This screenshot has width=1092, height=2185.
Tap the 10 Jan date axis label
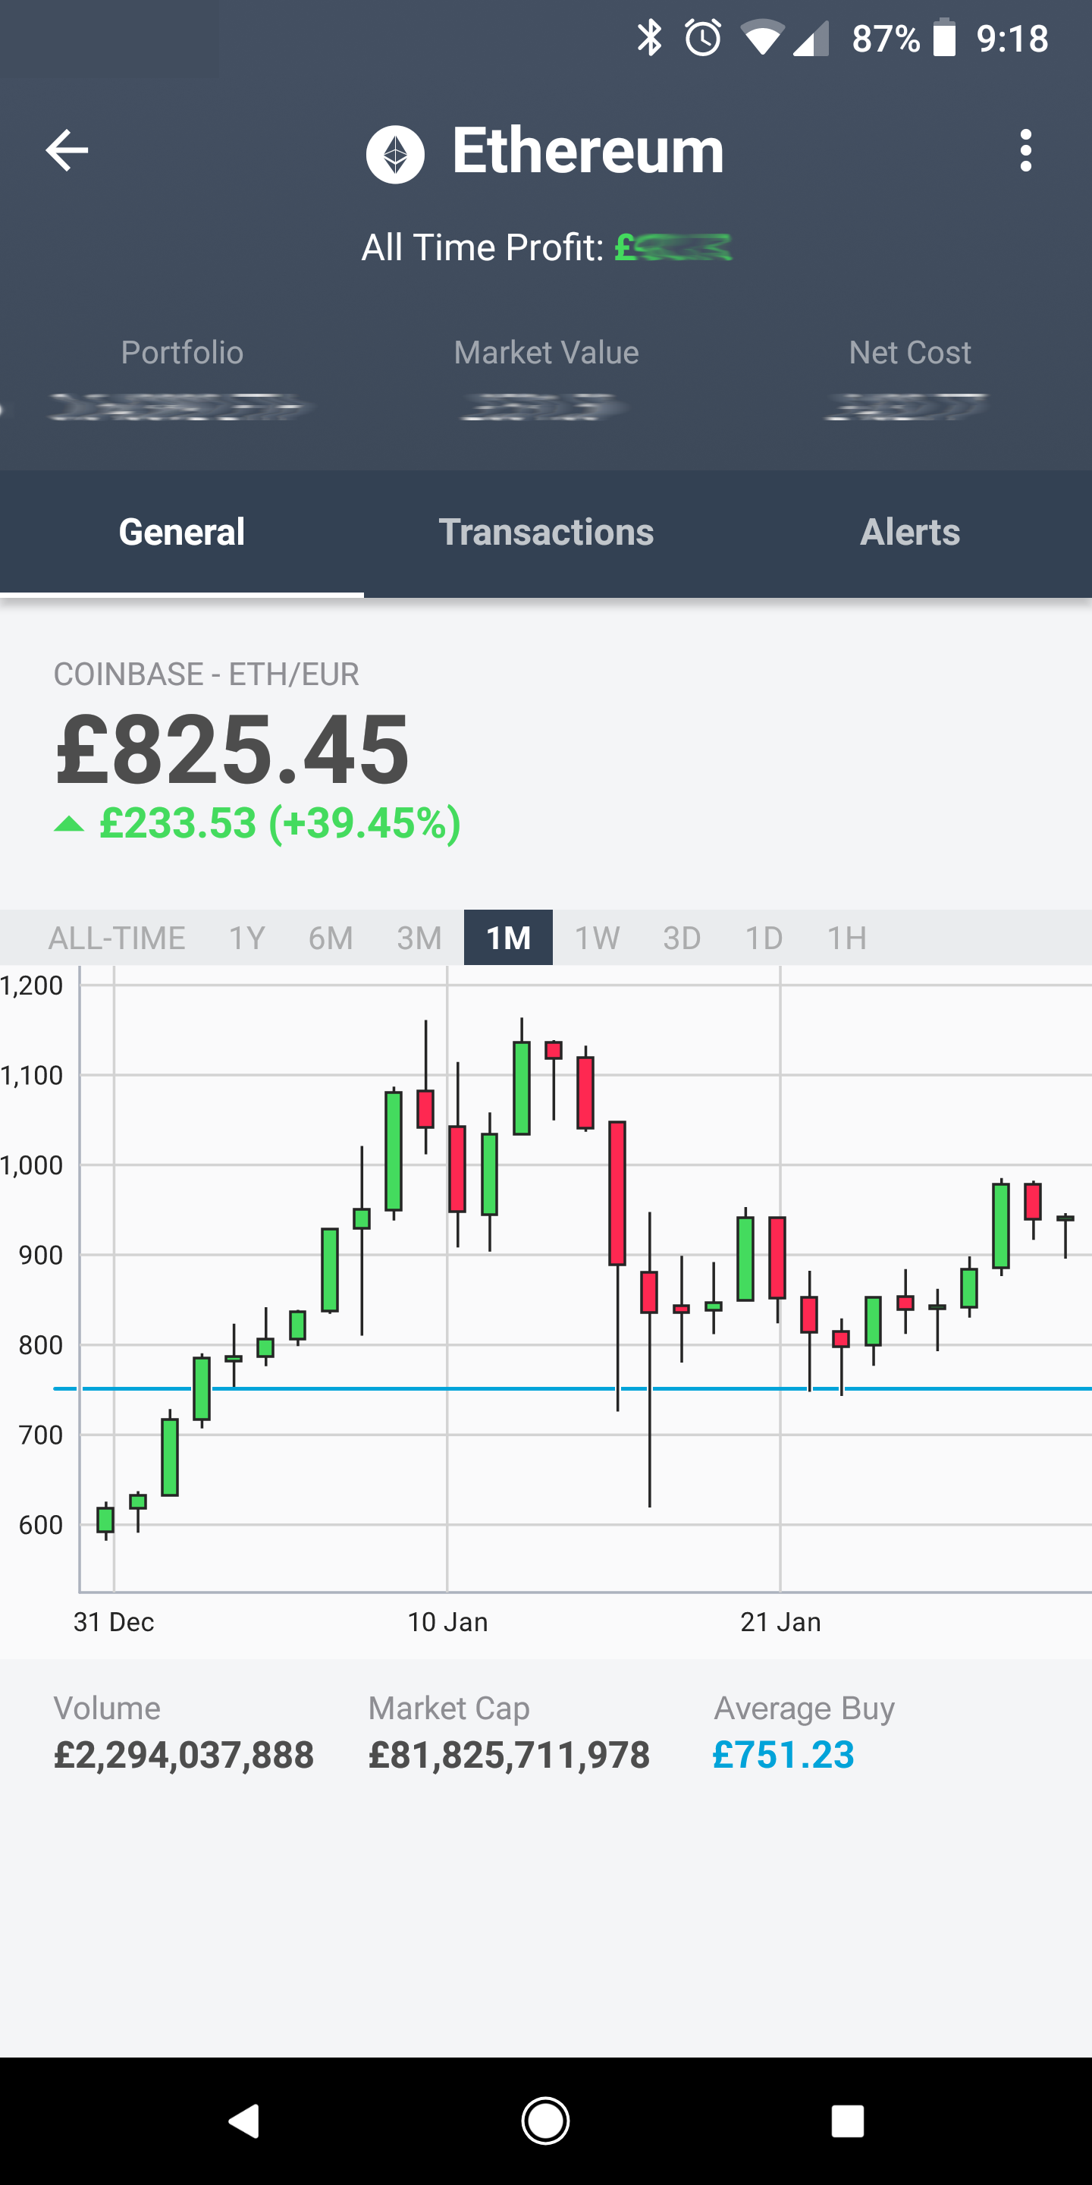[x=447, y=1622]
